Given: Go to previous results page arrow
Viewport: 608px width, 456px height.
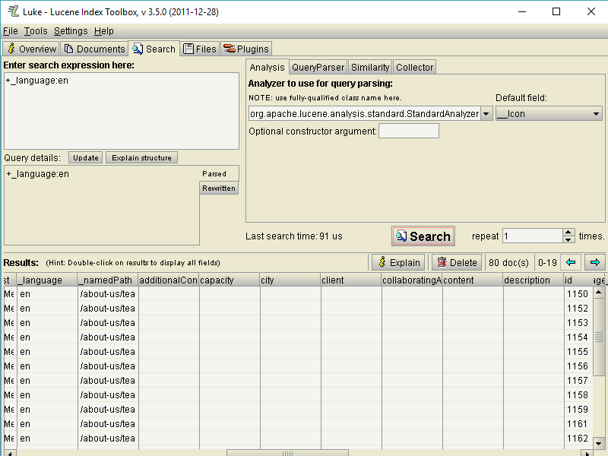Looking at the screenshot, I should (x=571, y=262).
